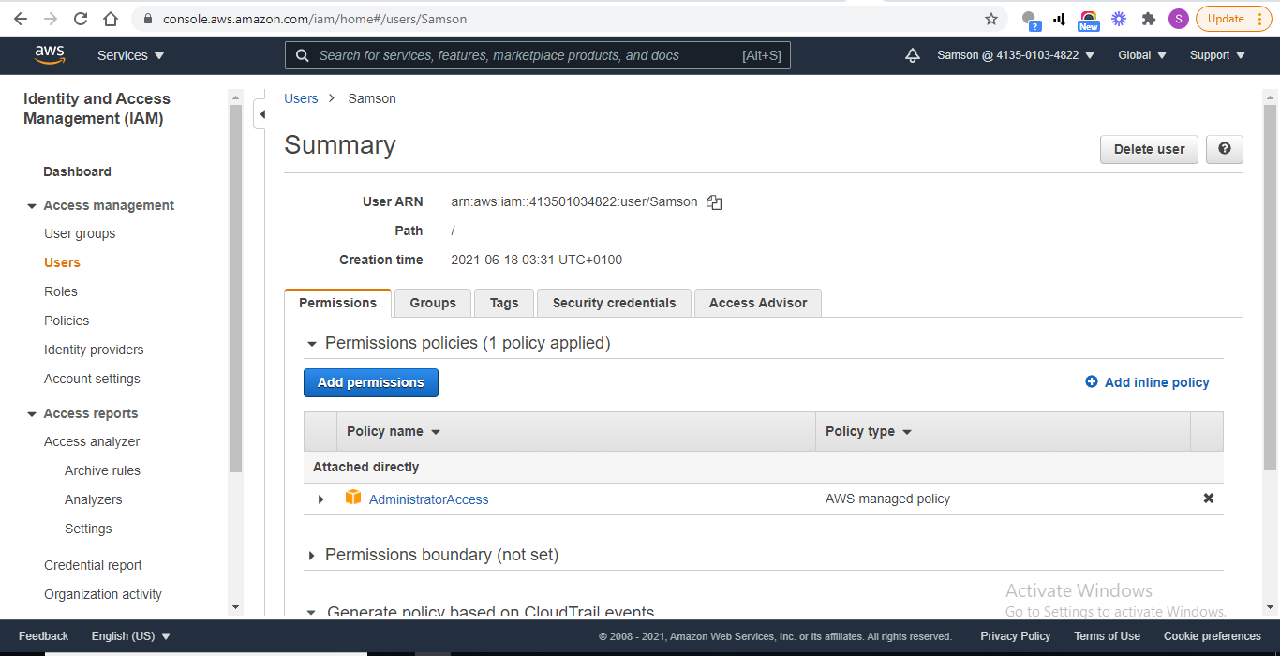The width and height of the screenshot is (1280, 656).
Task: Click the AWS logo to go home
Action: tap(49, 54)
